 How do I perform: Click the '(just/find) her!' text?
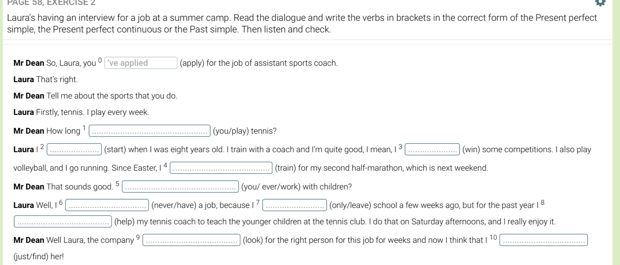click(39, 257)
